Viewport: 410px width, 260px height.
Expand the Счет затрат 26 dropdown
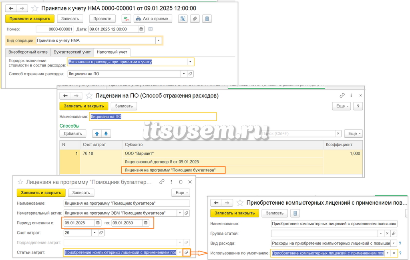(94, 233)
